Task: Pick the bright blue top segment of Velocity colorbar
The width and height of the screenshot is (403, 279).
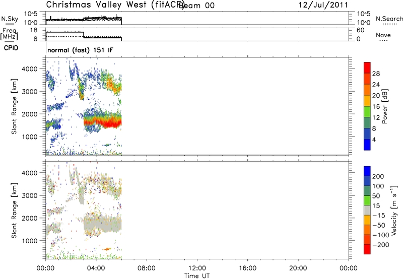Action: (x=367, y=171)
